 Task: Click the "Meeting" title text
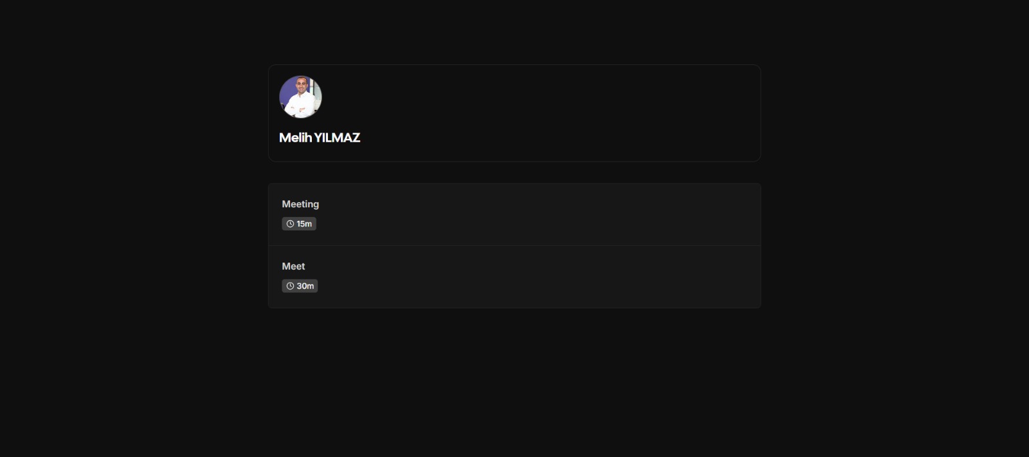[300, 204]
